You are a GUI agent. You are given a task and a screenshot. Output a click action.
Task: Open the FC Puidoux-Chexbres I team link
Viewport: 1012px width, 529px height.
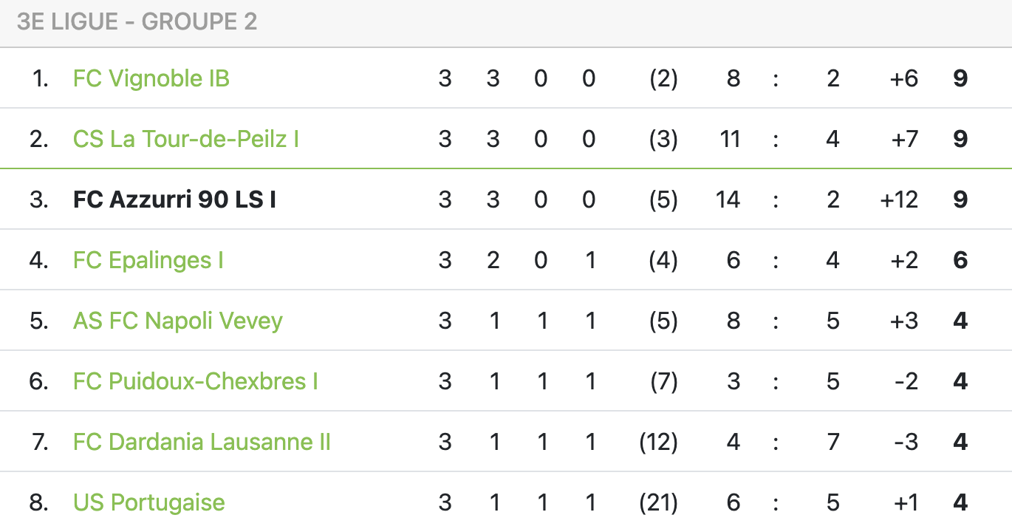pos(196,381)
